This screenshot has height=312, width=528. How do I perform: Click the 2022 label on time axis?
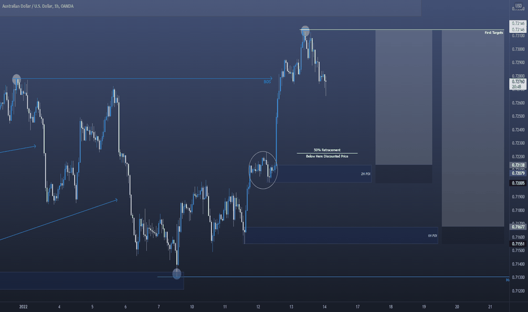(23, 307)
